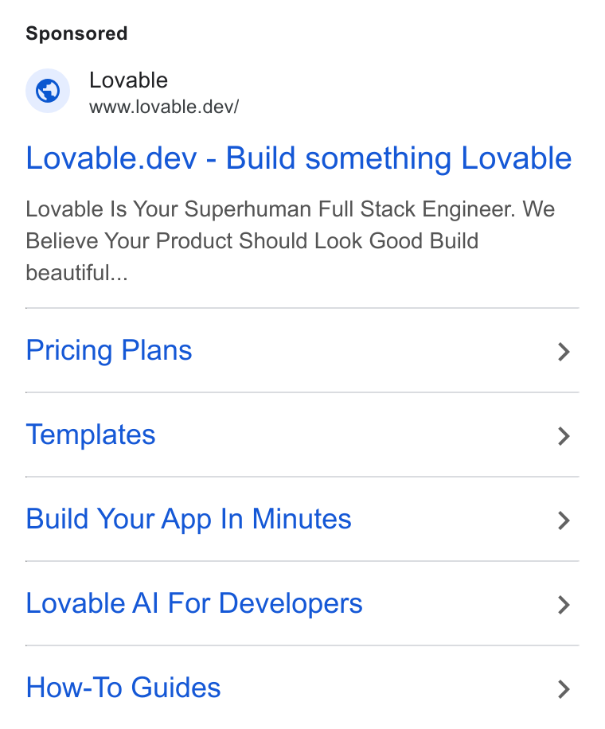Screen dimensions: 605x729
Task: Open the Templates sitelink
Action: click(x=91, y=435)
